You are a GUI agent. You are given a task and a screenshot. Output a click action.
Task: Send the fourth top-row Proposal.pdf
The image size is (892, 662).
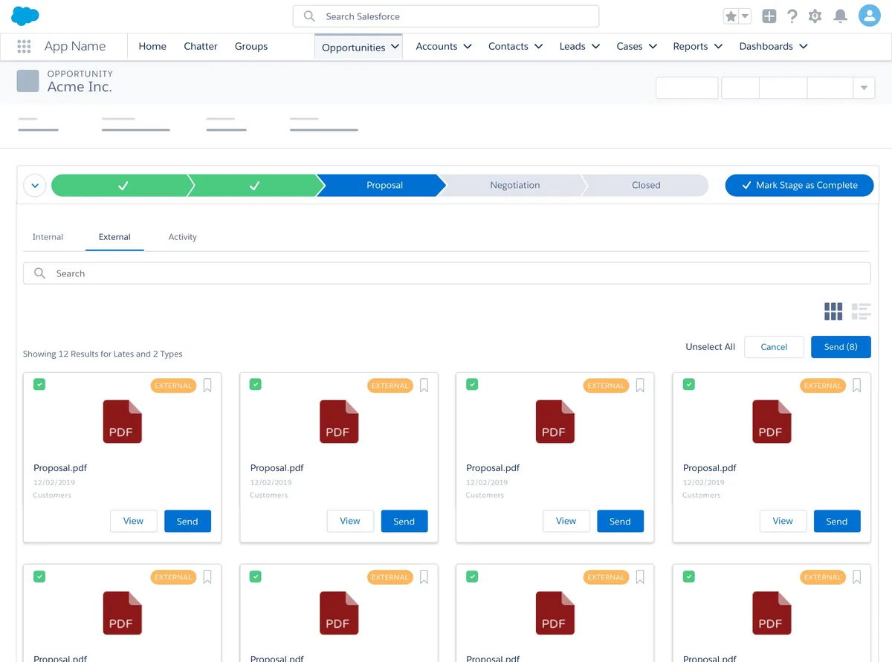tap(837, 521)
